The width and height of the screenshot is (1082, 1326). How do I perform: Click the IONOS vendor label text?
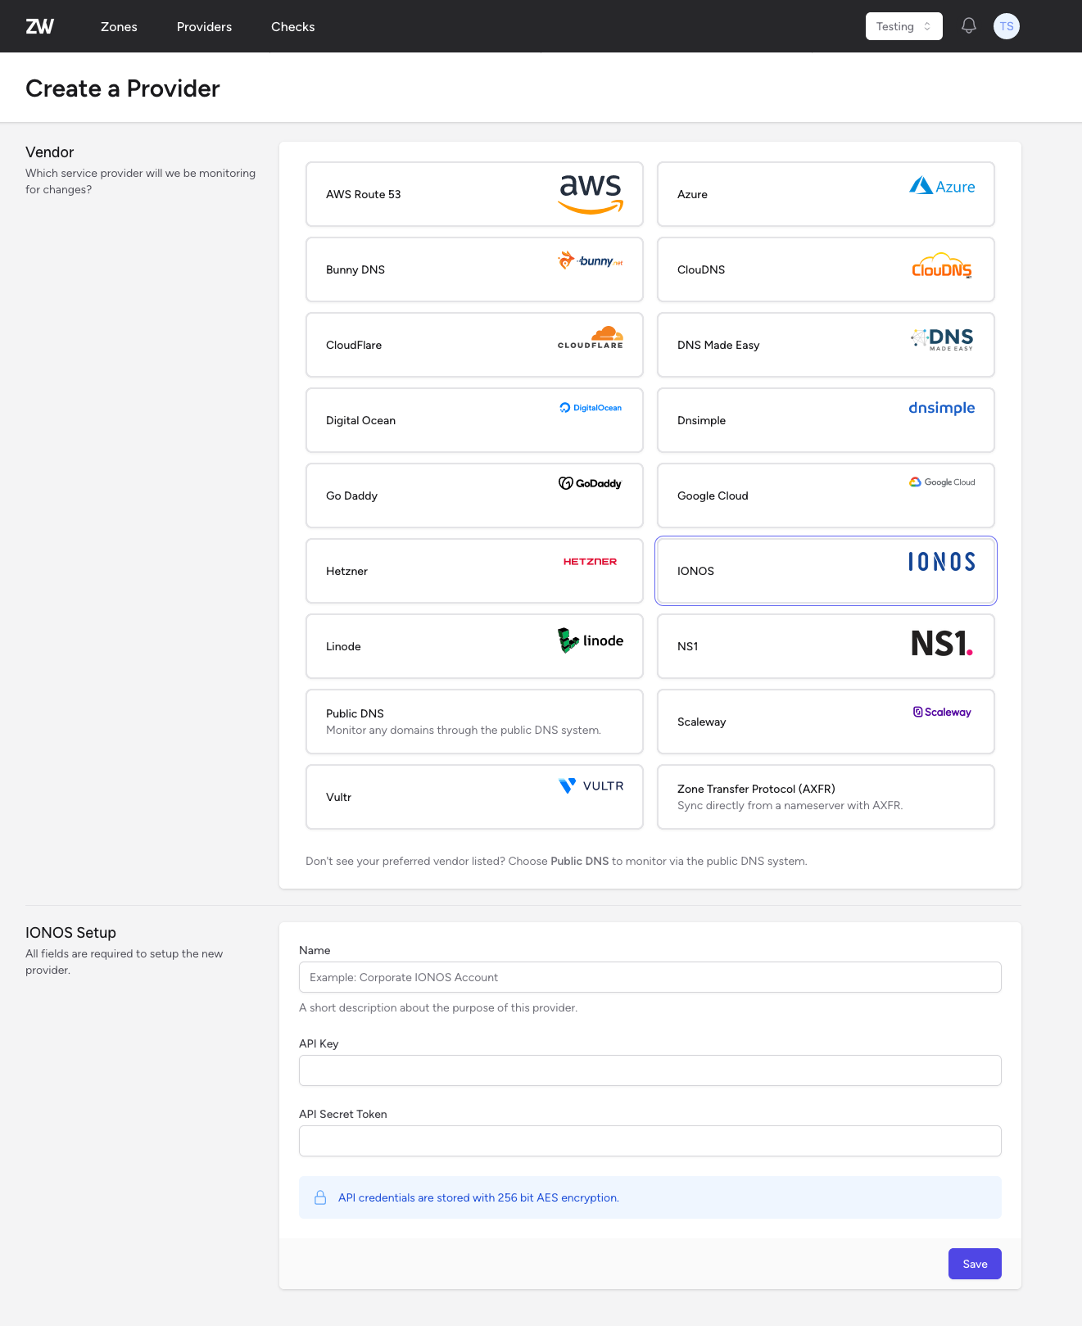[695, 571]
